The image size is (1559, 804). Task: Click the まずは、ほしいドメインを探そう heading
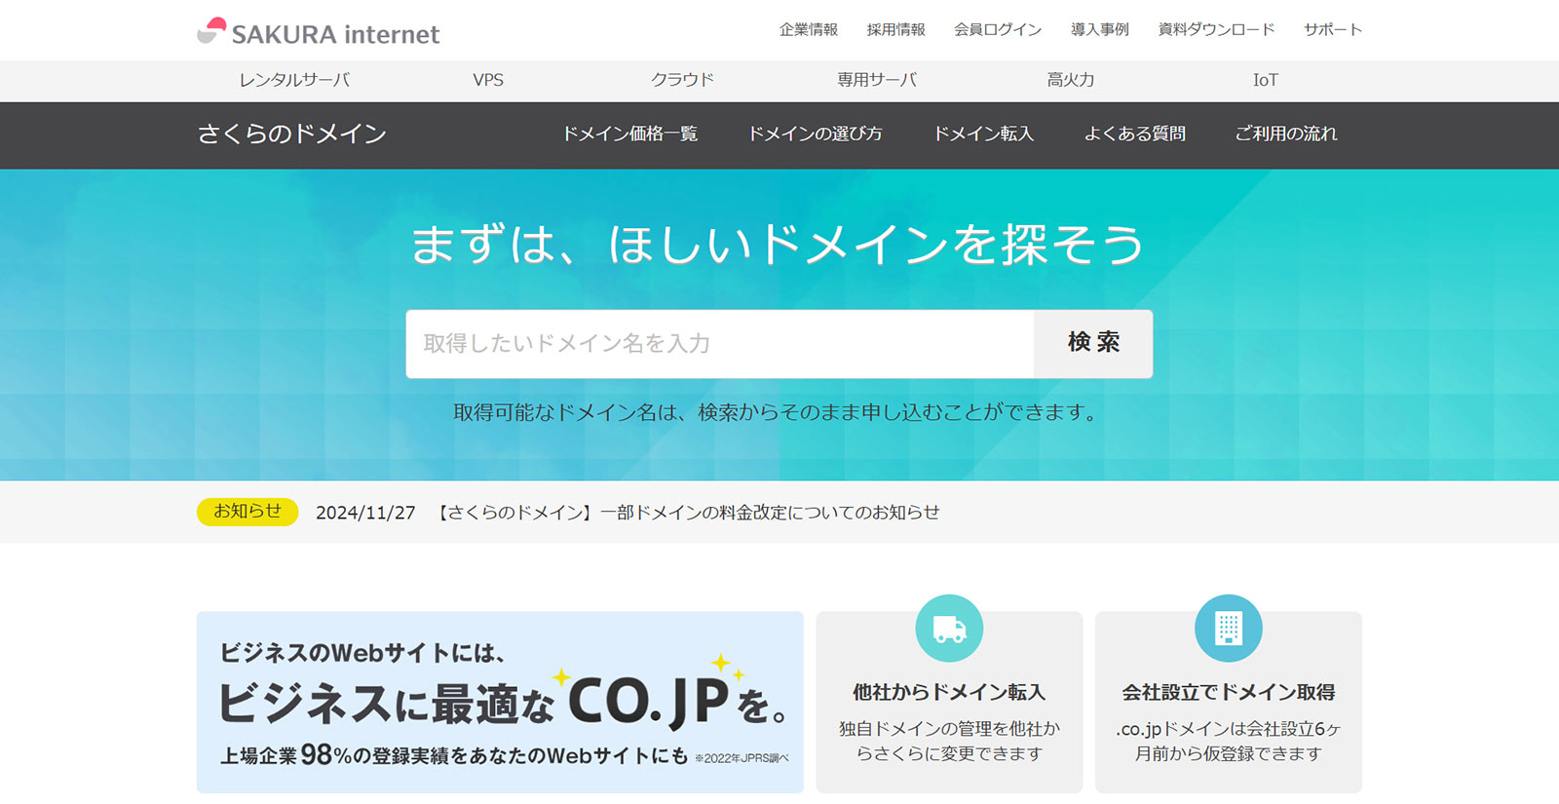[778, 245]
